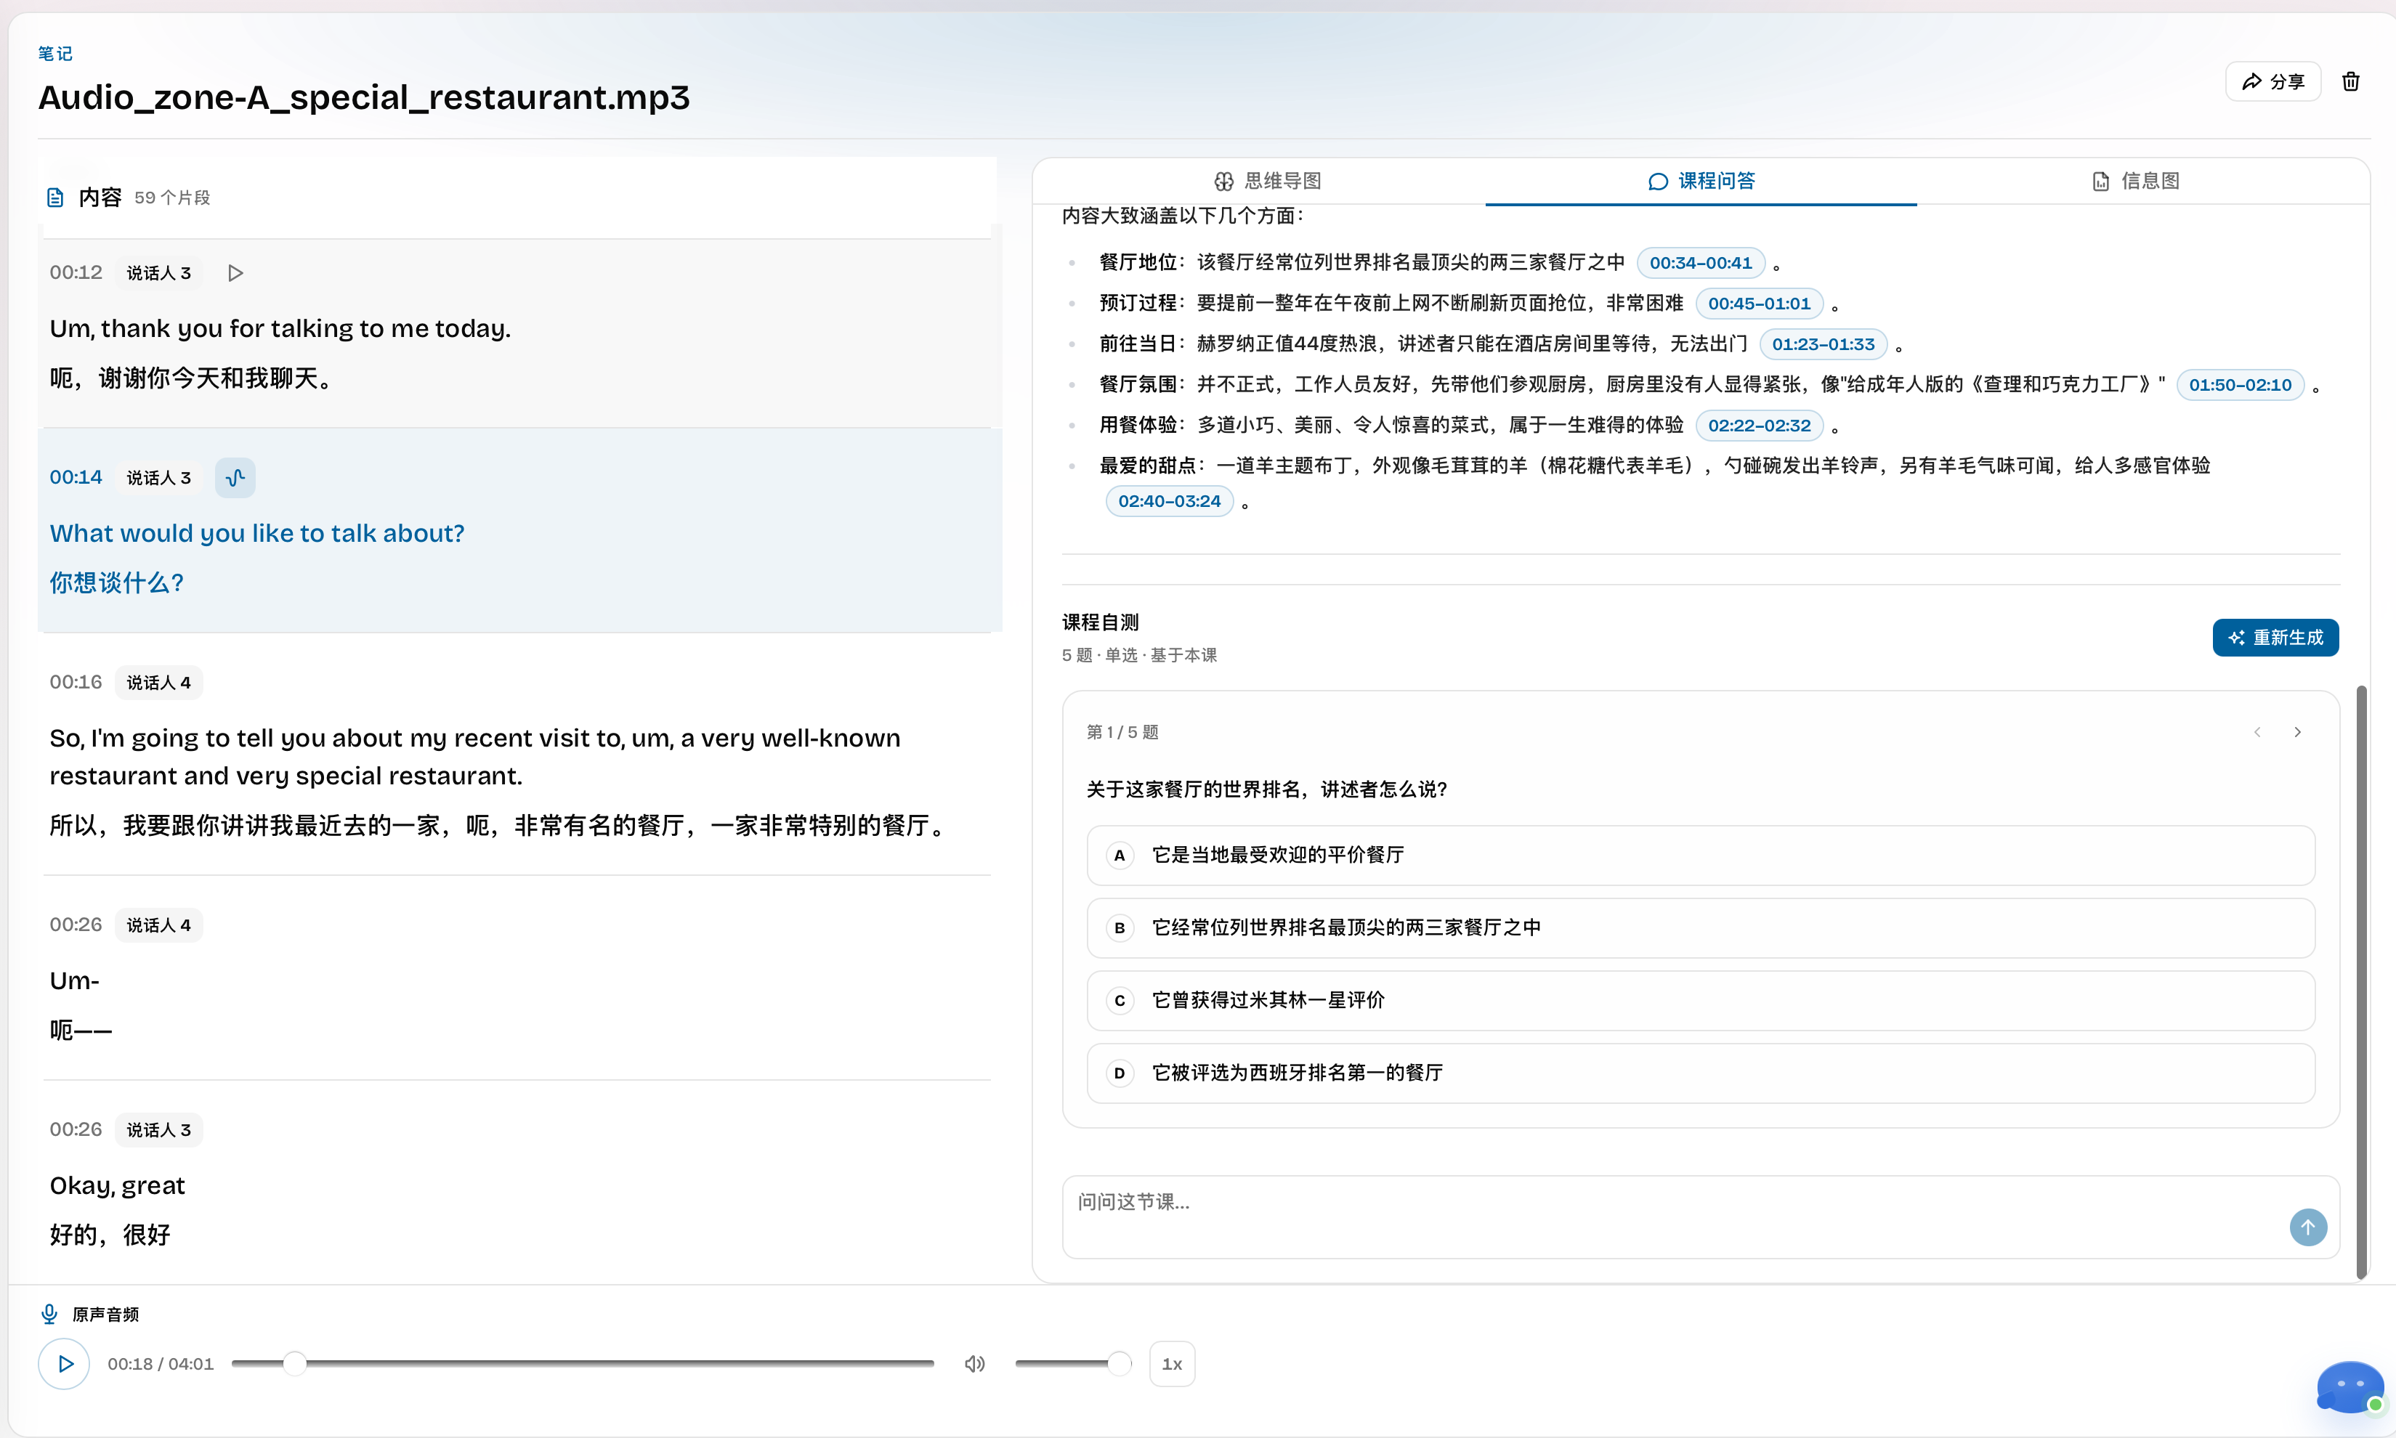Open the chat assistant bubble

pos(2350,1388)
